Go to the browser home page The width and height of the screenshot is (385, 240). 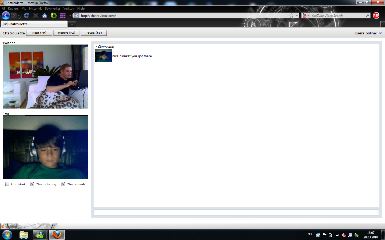(45, 15)
